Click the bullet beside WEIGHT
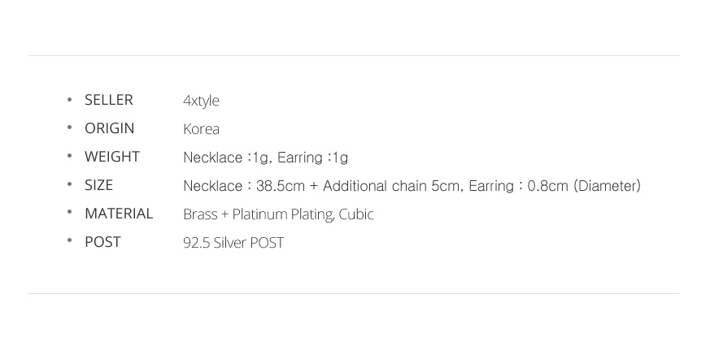 pyautogui.click(x=69, y=156)
